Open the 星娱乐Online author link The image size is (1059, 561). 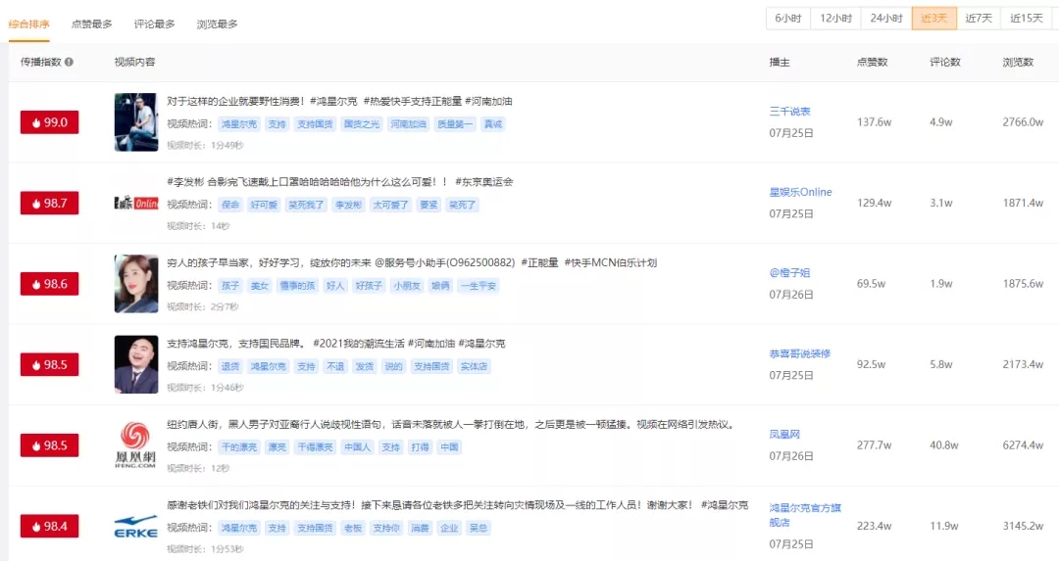[800, 192]
